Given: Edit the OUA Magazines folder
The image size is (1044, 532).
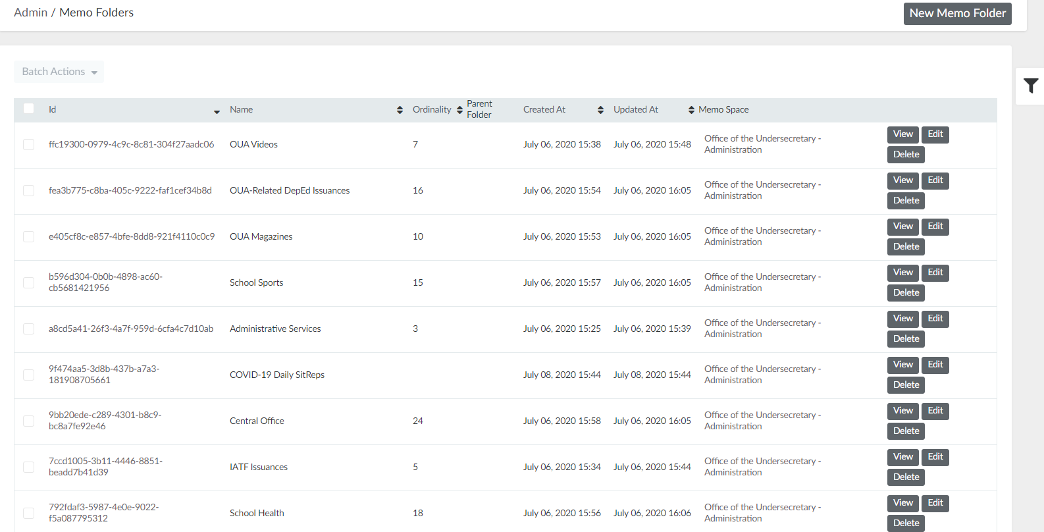Looking at the screenshot, I should 935,226.
